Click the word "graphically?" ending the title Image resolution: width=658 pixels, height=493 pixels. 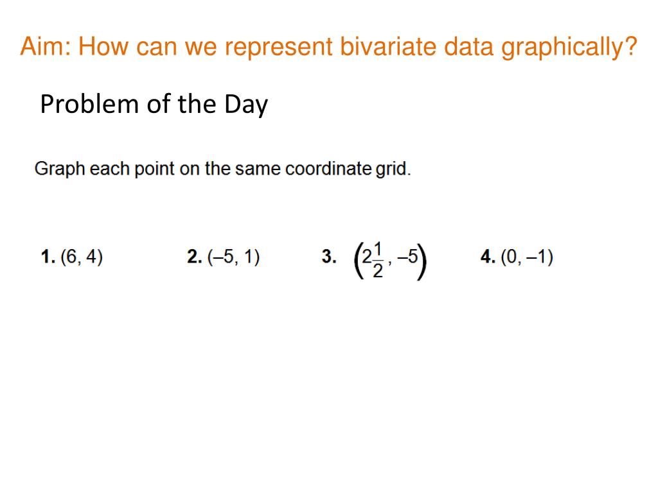[x=569, y=48]
